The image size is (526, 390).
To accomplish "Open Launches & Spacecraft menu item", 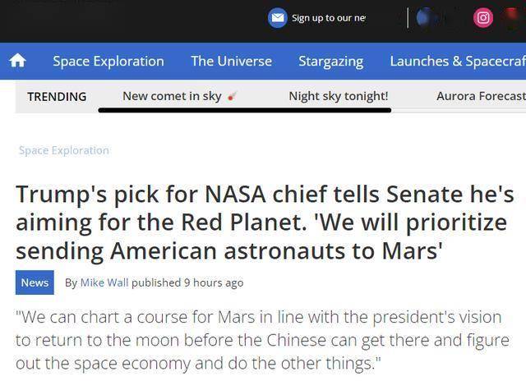I will (x=458, y=61).
